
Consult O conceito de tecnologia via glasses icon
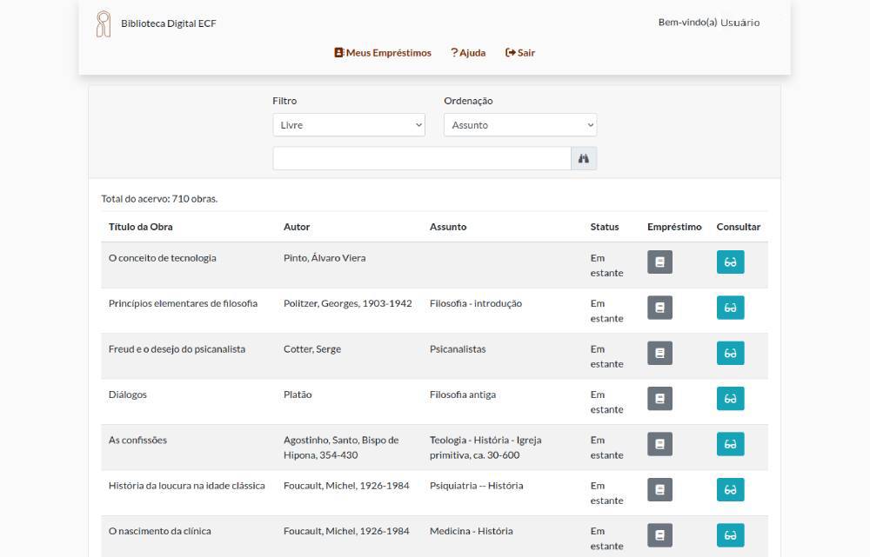click(730, 262)
